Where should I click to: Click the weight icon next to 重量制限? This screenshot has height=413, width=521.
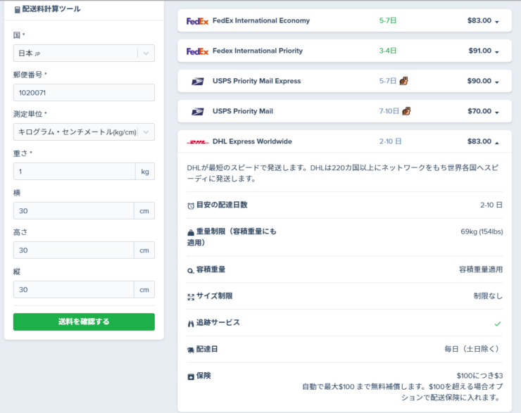coord(191,232)
